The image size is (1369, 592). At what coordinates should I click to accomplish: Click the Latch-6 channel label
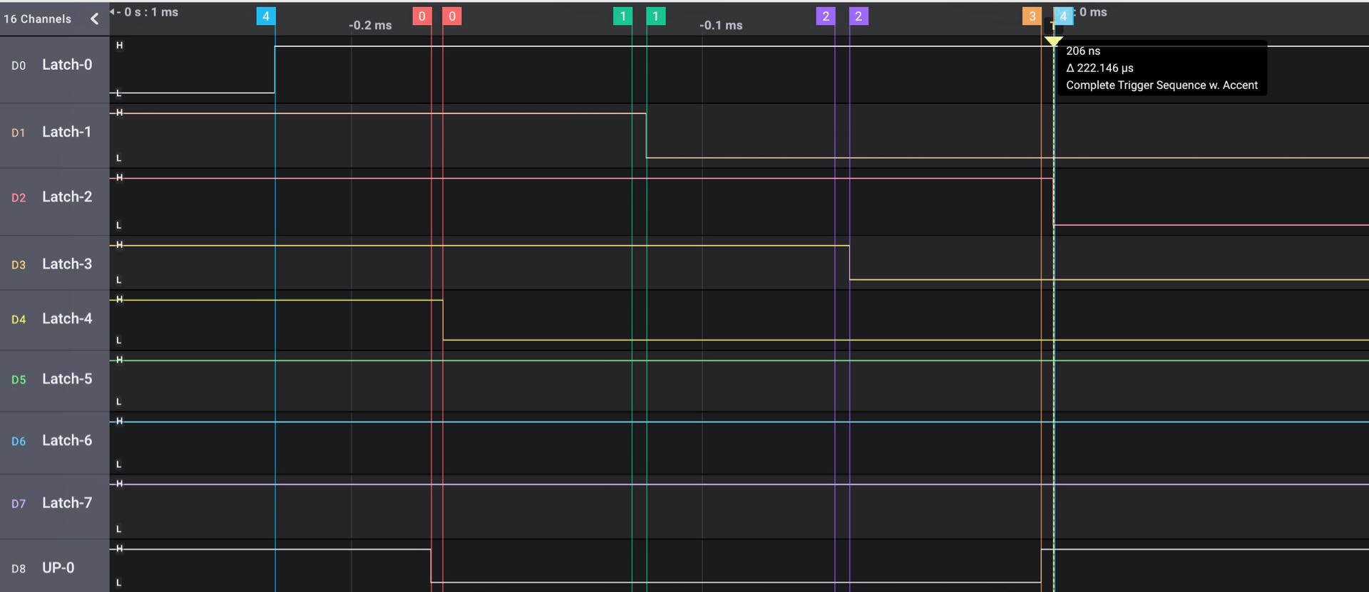(66, 440)
